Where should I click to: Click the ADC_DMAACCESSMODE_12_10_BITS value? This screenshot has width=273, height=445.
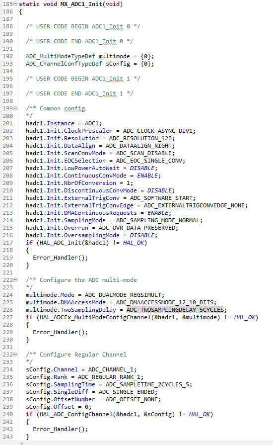pos(164,302)
